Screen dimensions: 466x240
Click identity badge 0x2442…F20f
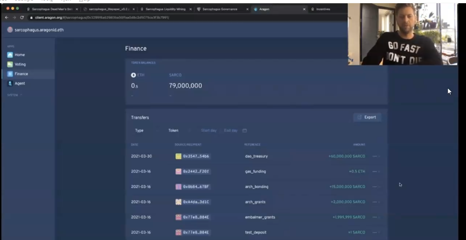pos(192,171)
